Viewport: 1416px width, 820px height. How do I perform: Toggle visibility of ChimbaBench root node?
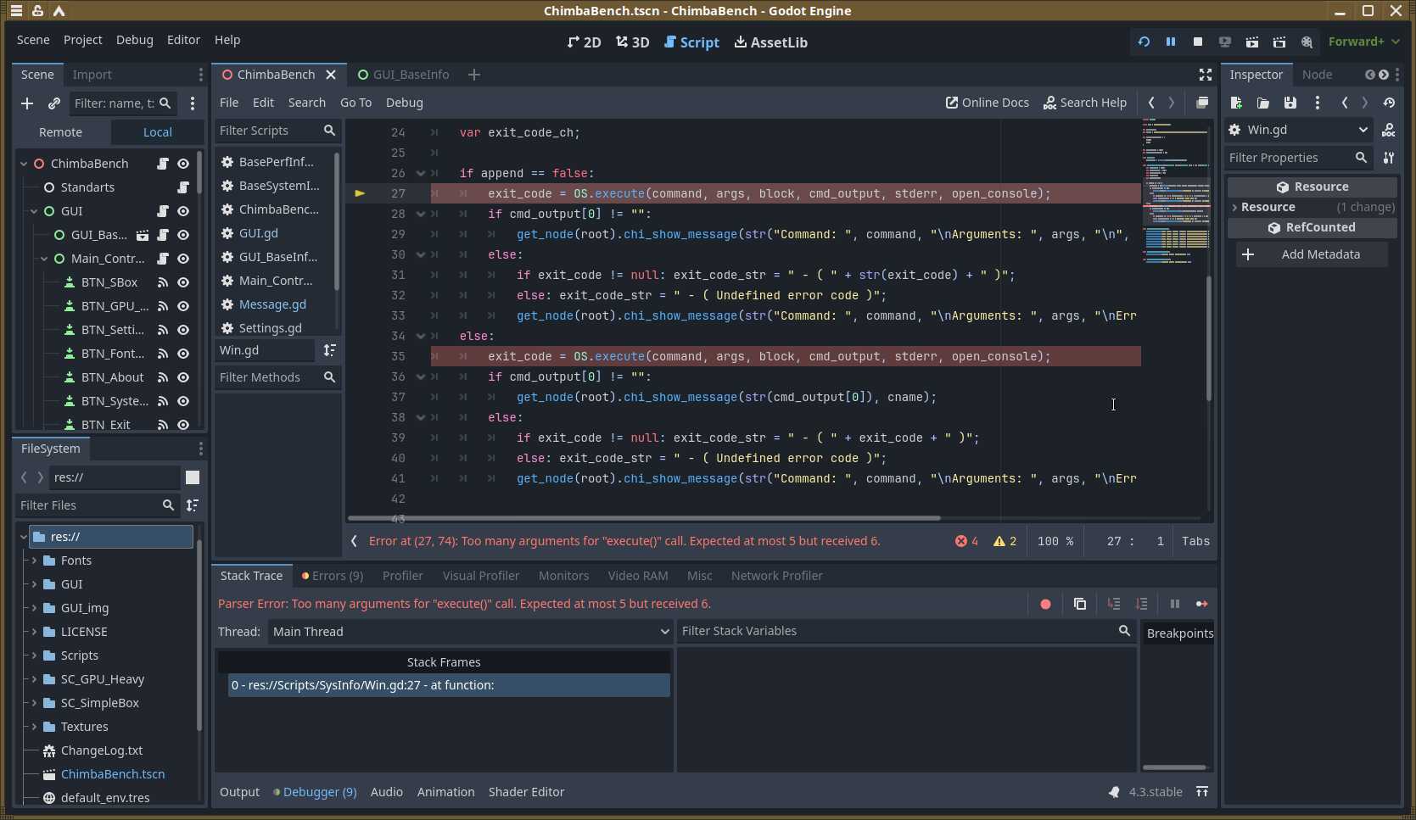(x=183, y=164)
